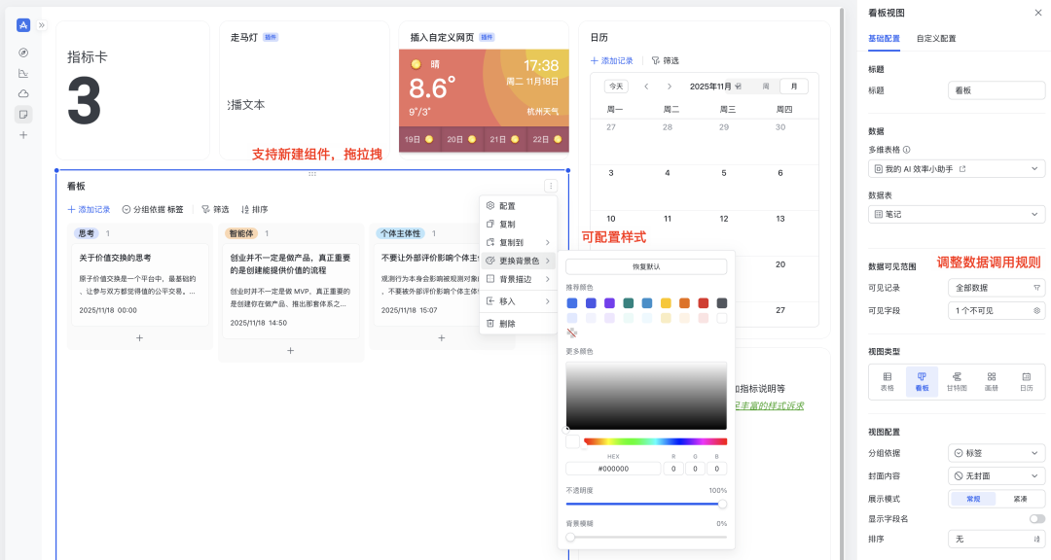This screenshot has height=560, width=1051.
Task: Select the 甘特图 (Gantt) view type icon
Action: pyautogui.click(x=958, y=382)
